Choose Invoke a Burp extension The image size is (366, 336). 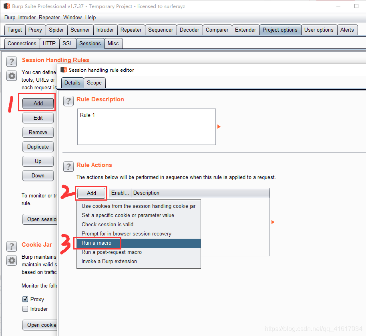click(139, 261)
